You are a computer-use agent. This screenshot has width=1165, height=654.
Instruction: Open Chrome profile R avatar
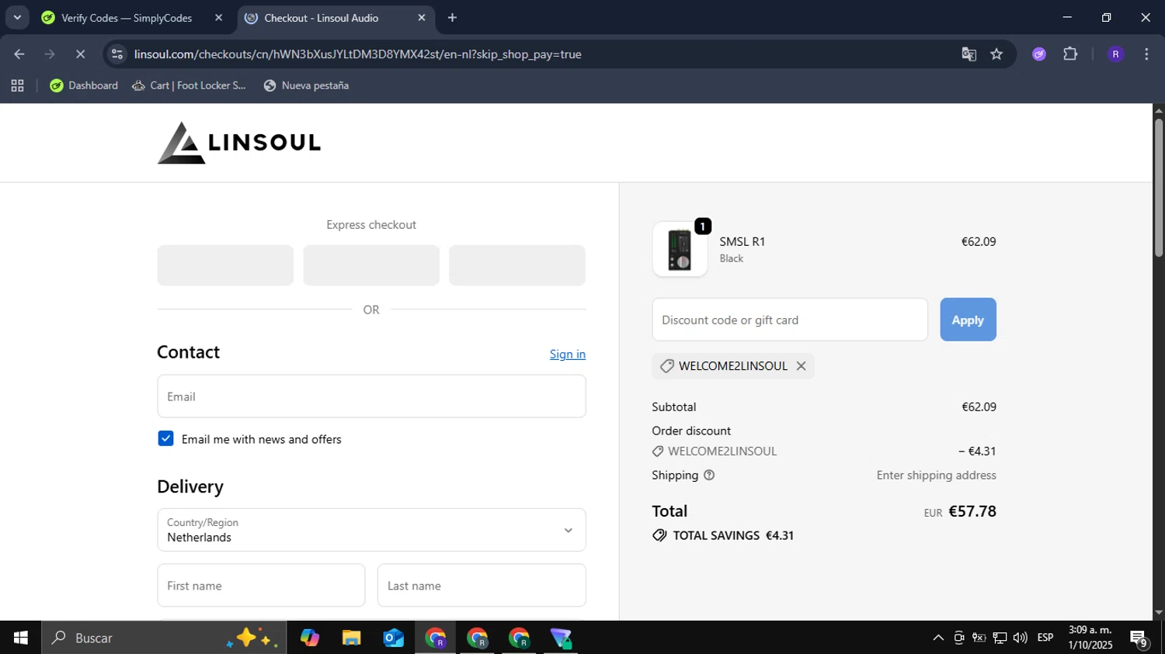point(1115,54)
